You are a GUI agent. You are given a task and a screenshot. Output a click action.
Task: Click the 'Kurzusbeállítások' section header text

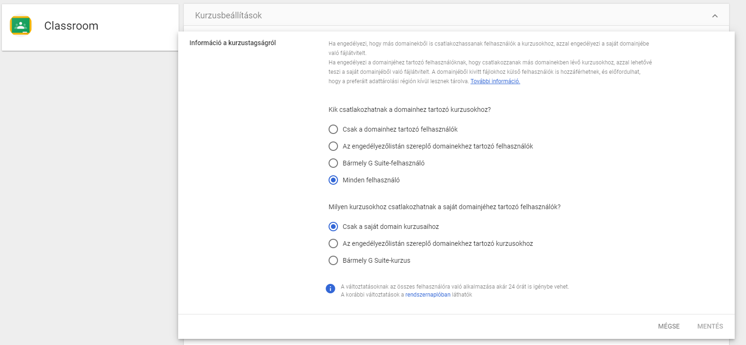[x=228, y=16]
